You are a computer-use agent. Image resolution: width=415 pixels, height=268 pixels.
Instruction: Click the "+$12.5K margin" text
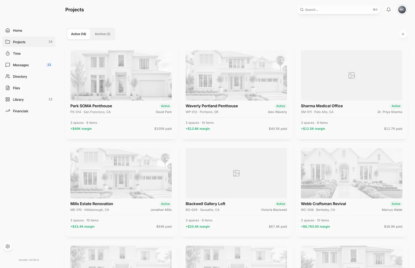click(x=313, y=129)
